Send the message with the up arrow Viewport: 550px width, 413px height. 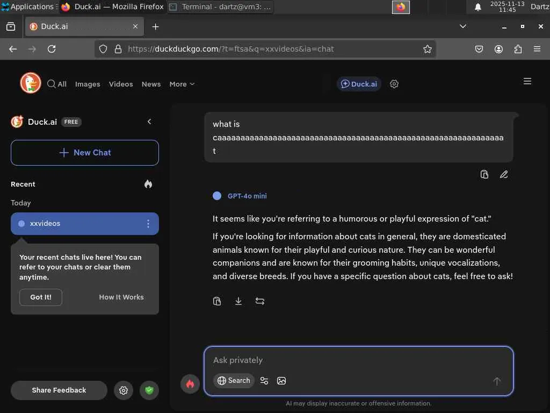(x=497, y=381)
